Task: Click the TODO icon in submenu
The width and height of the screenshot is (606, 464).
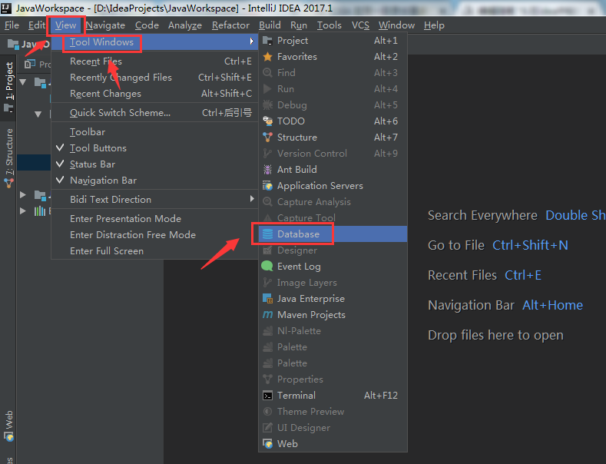Action: (x=267, y=121)
